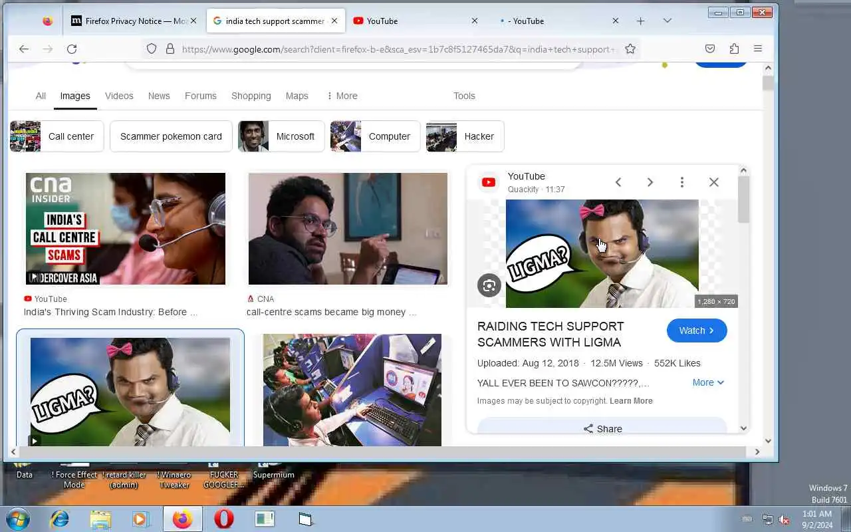Screen dimensions: 851x532
Task: Reload the page with the refresh icon
Action: pos(72,49)
